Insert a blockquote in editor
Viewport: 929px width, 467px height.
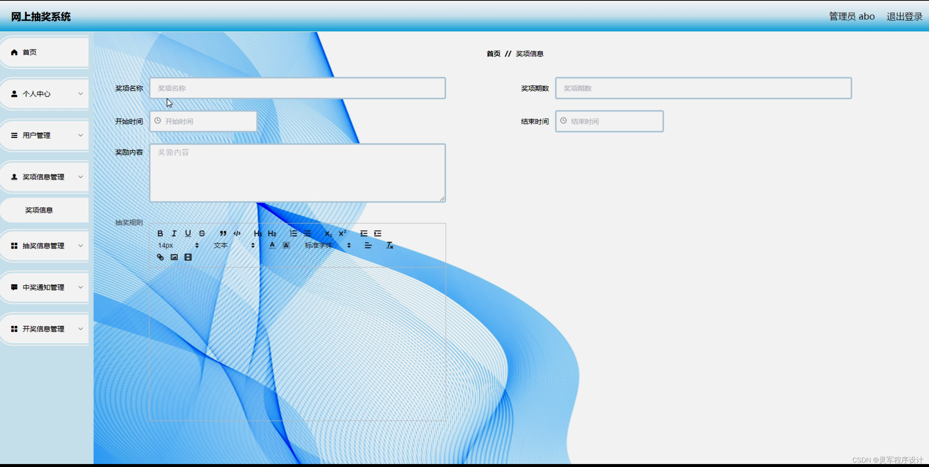pos(223,233)
